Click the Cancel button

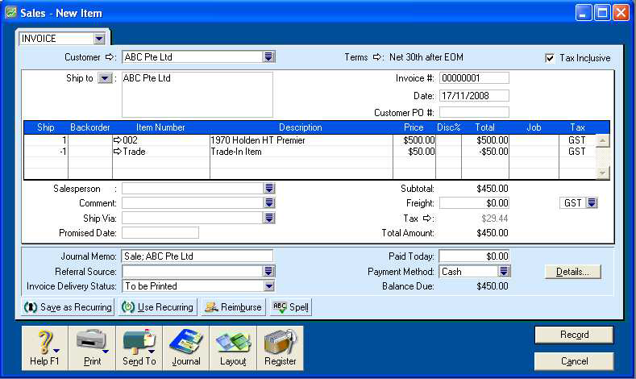(574, 361)
